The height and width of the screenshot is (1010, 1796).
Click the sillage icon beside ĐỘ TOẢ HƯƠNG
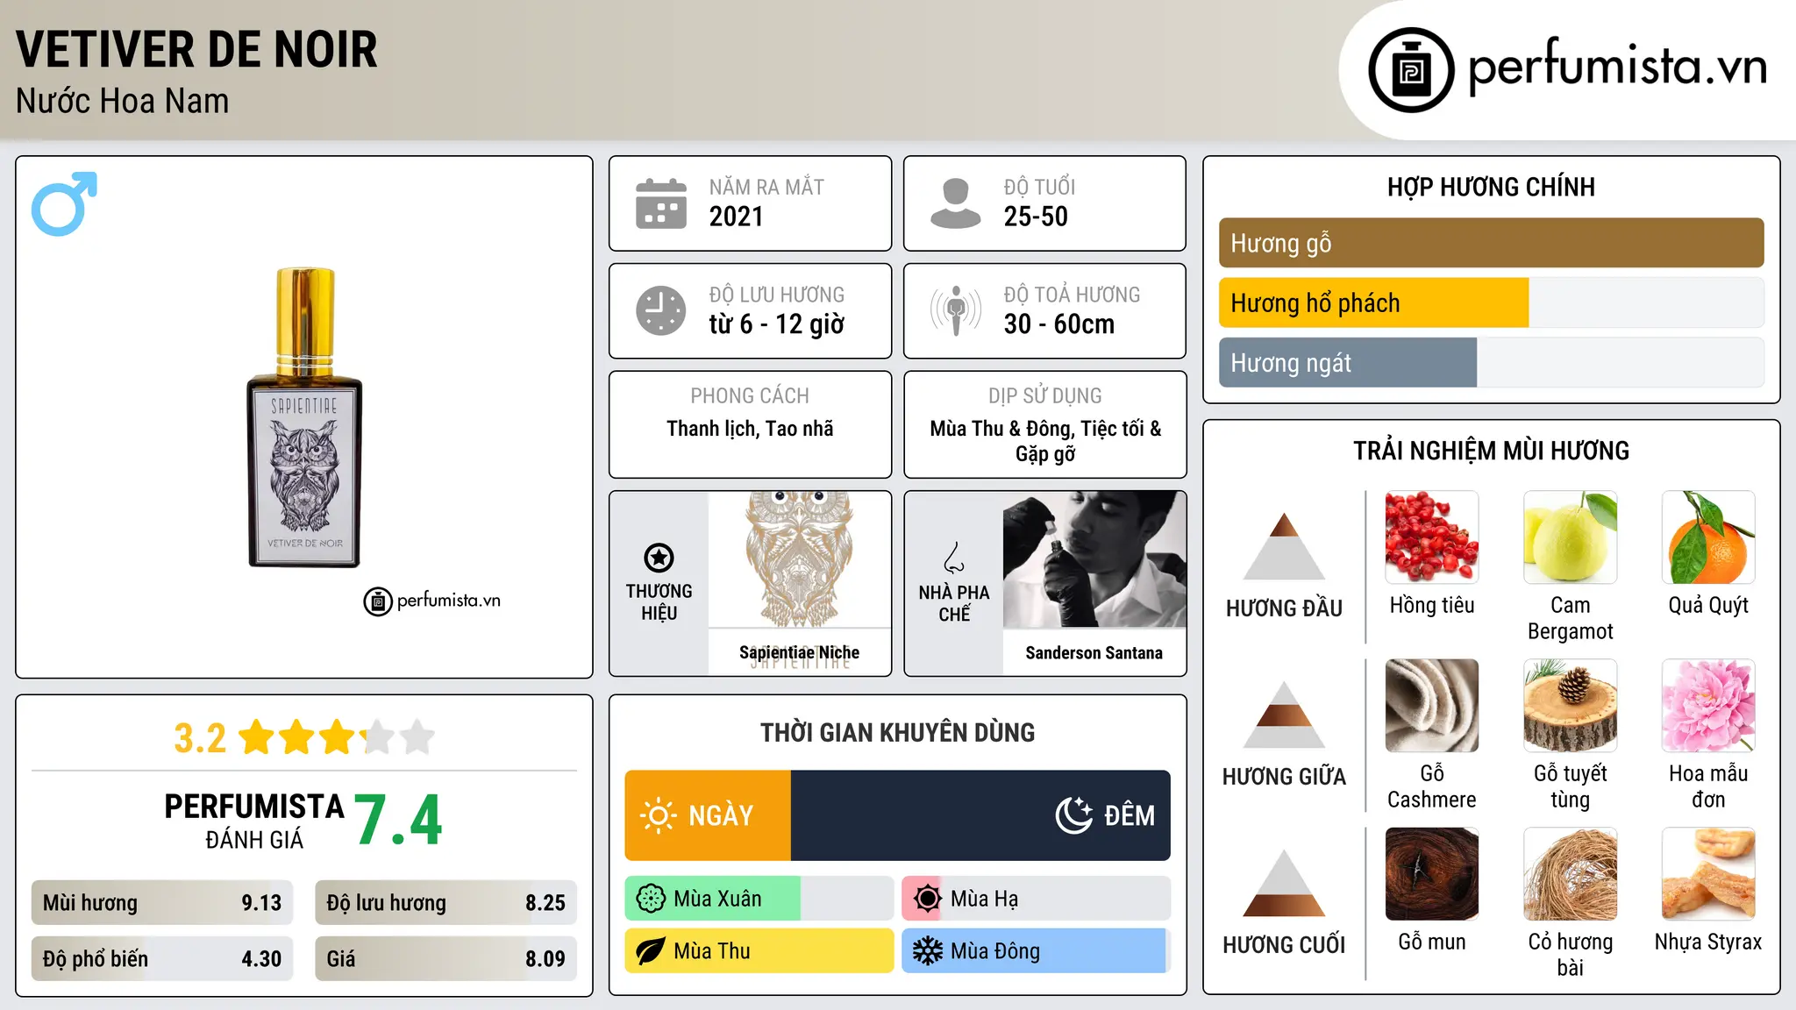coord(956,310)
